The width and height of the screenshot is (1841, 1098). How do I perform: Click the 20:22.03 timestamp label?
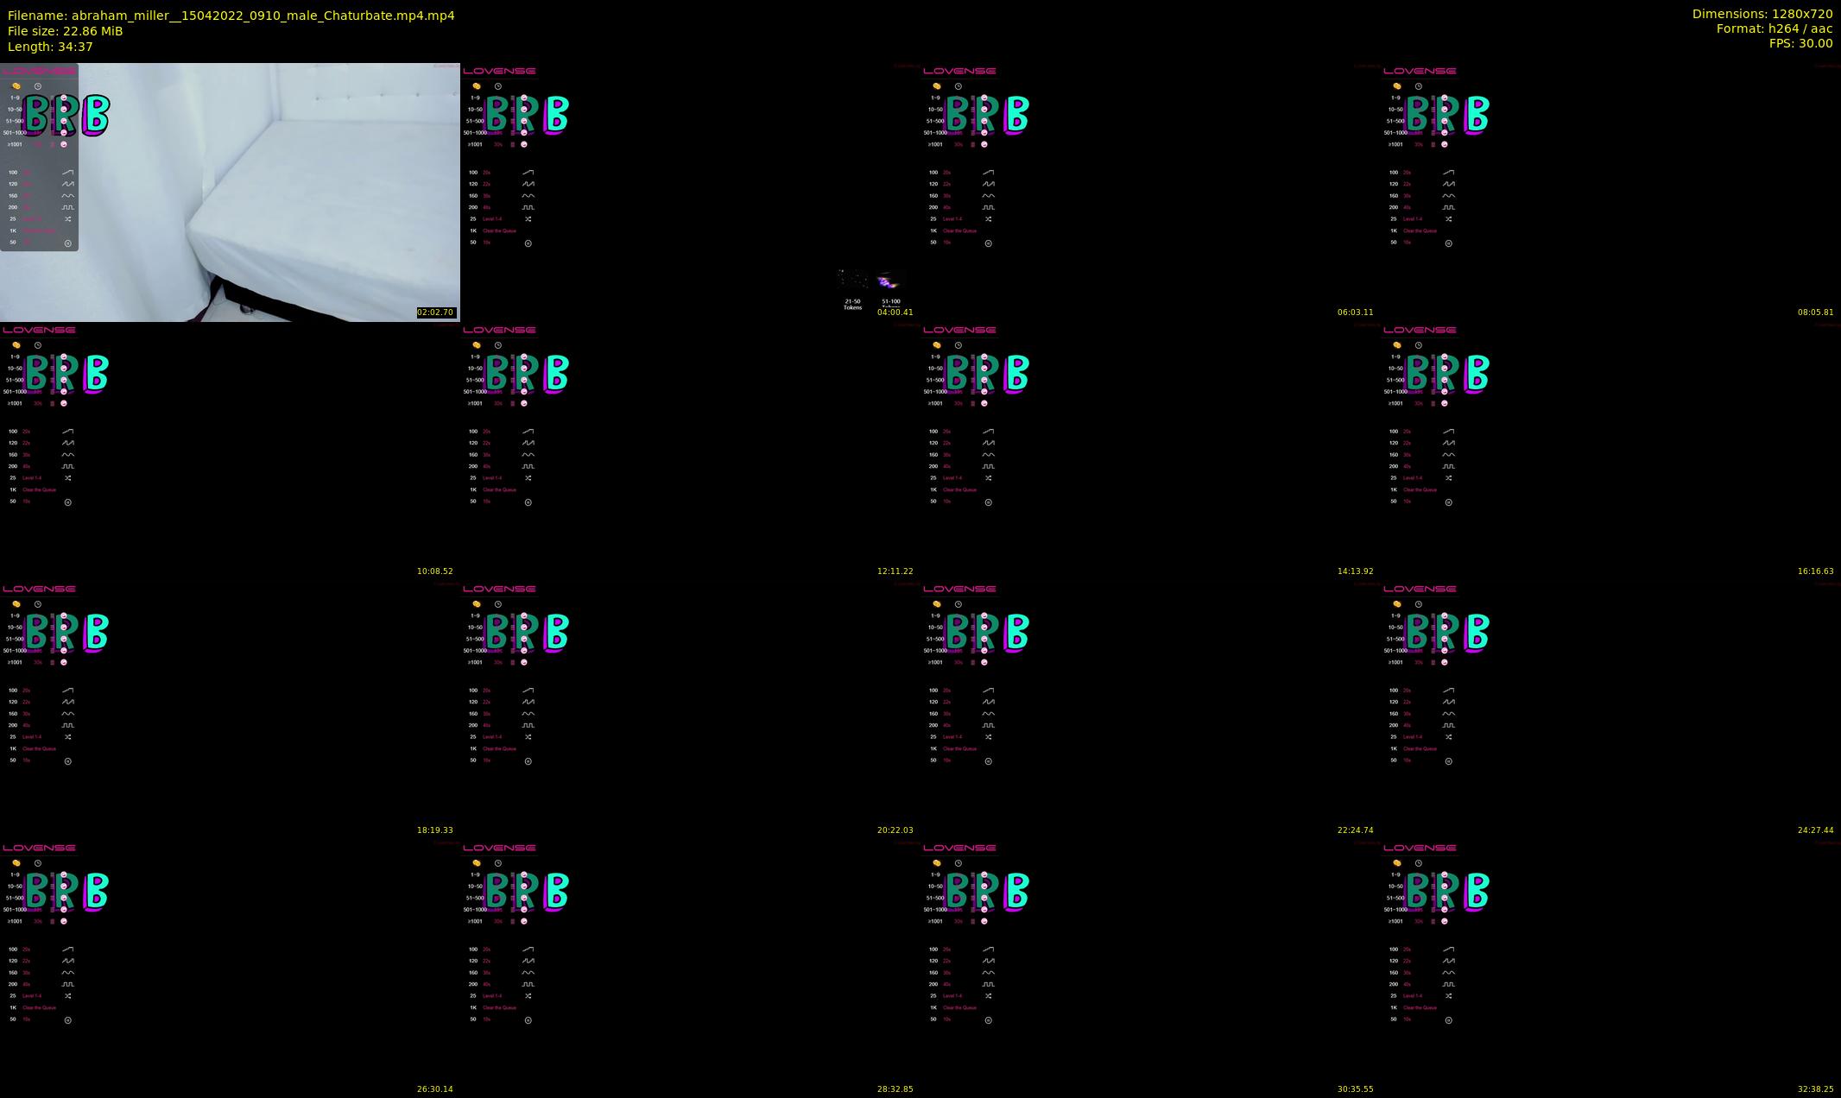point(895,830)
